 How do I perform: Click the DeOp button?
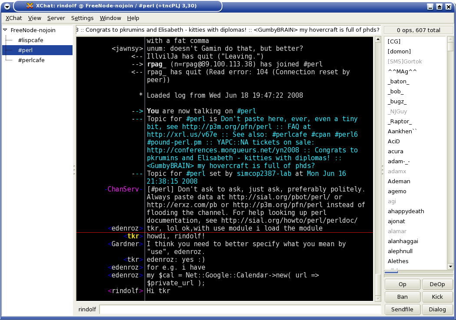click(437, 284)
